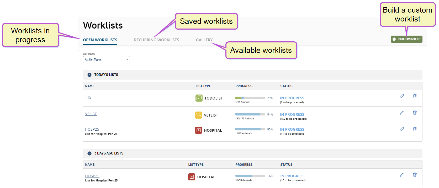
Task: Delete the 3 days ago HOSP25 list
Action: [415, 175]
